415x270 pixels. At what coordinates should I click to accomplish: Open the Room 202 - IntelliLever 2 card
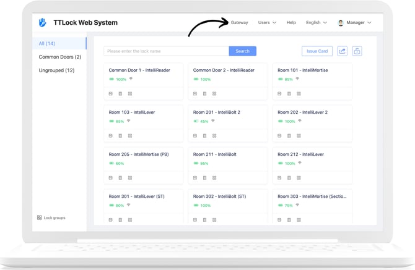pos(312,123)
